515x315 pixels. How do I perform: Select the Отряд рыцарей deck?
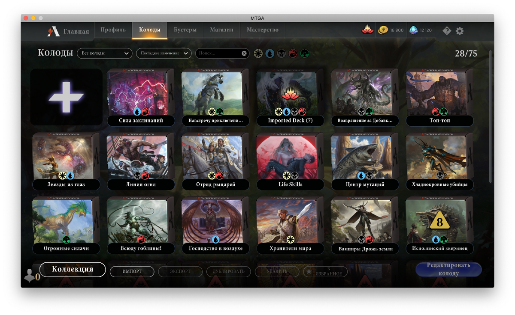(215, 161)
